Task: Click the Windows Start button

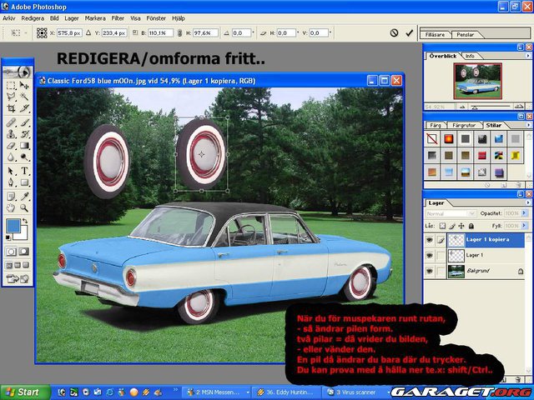Action: click(x=23, y=392)
